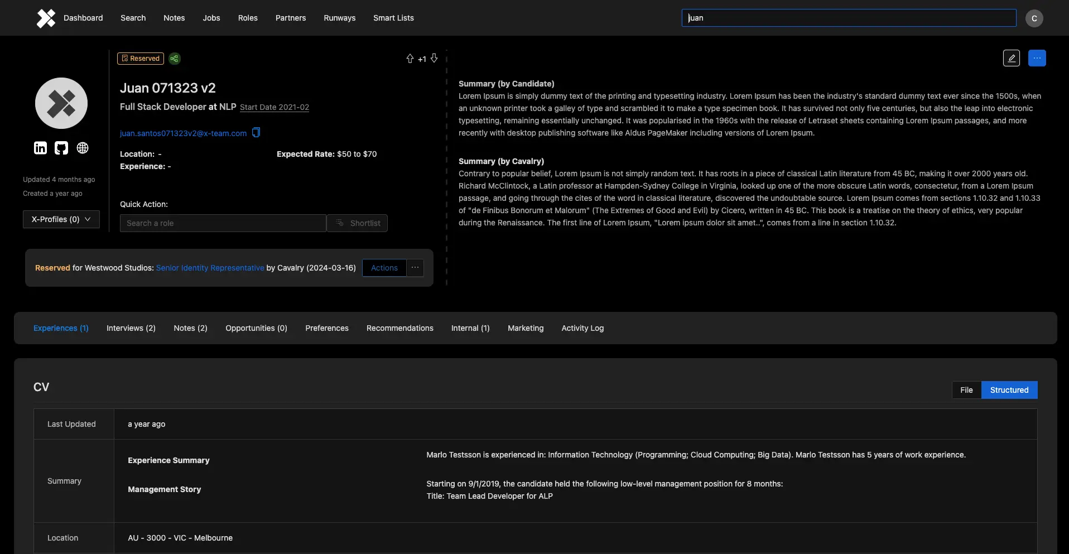Screen dimensions: 1069x554
Task: Expand the X-Profiles dropdown
Action: 61,219
